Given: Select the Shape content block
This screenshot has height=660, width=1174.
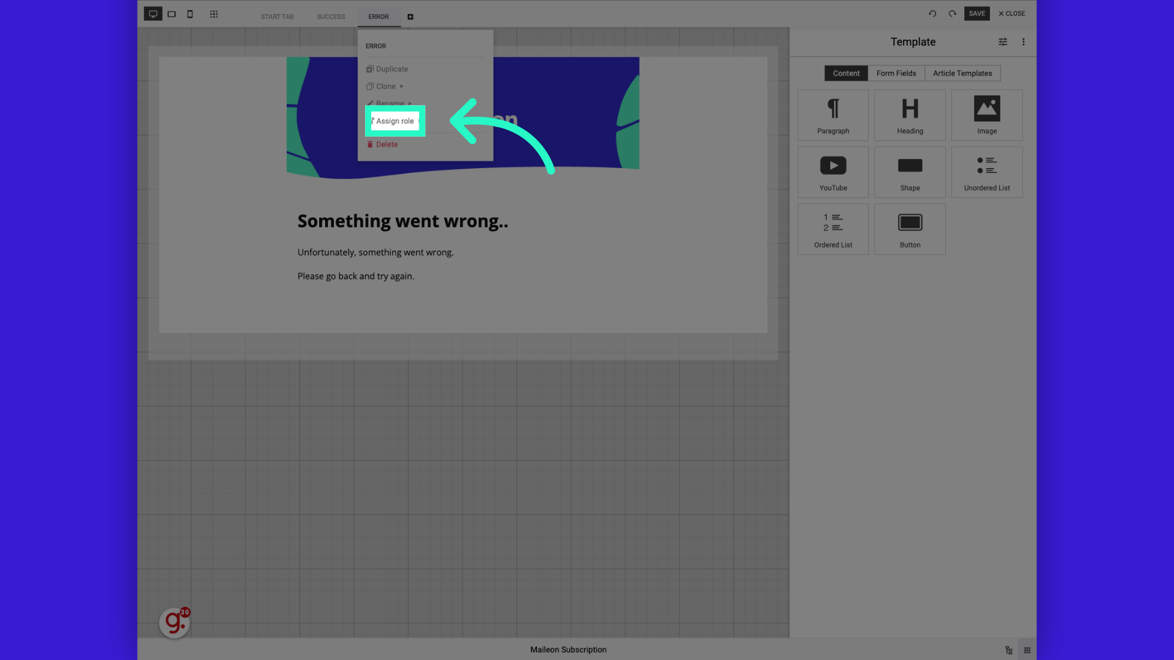Looking at the screenshot, I should click(x=909, y=171).
